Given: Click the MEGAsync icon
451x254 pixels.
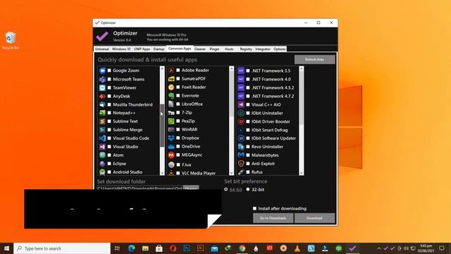Looking at the screenshot, I should pos(171,155).
